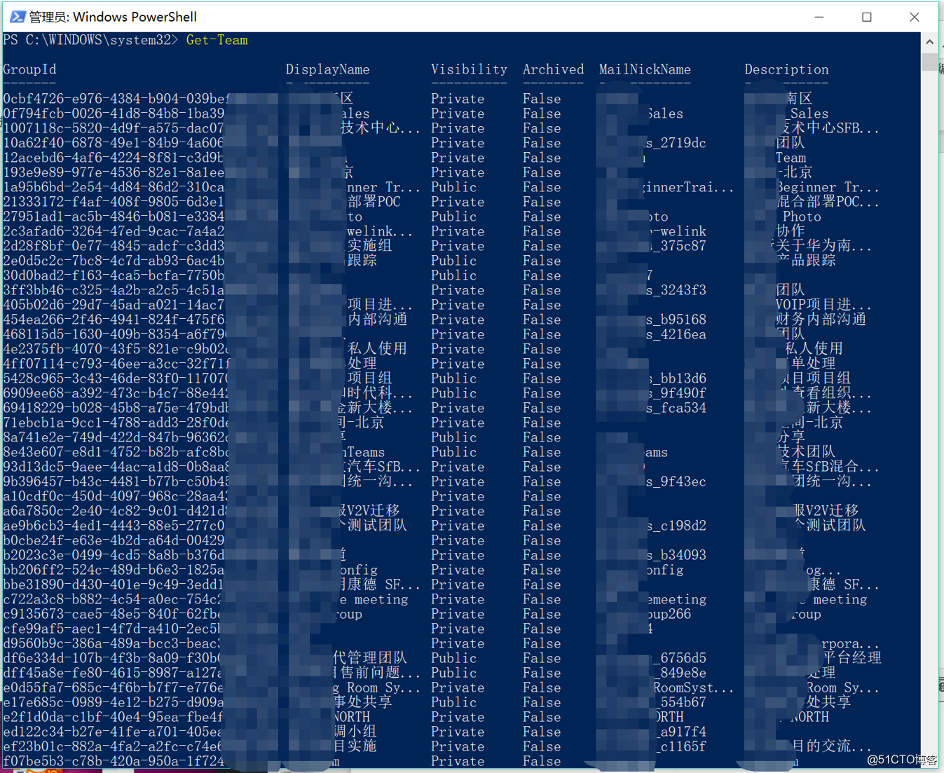Click the Archived column header
Image resolution: width=944 pixels, height=773 pixels.
(553, 69)
